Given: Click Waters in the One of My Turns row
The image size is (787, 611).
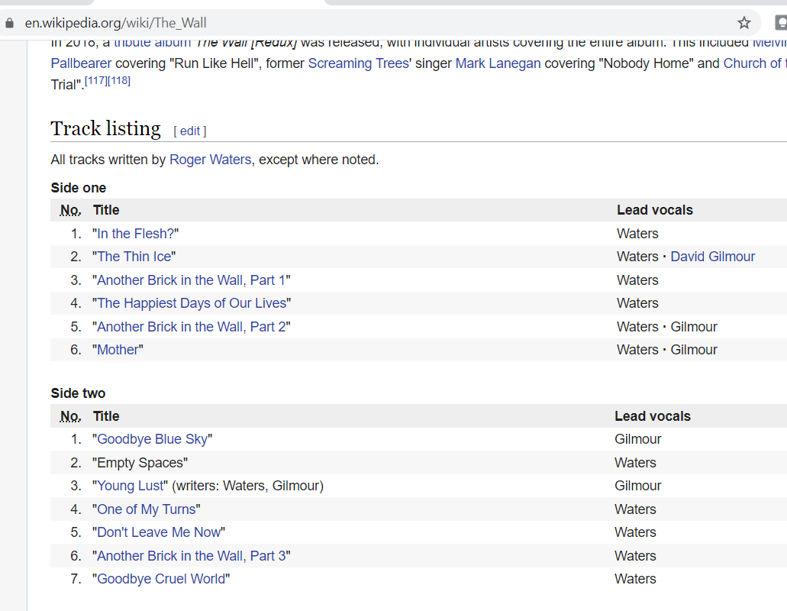Looking at the screenshot, I should [635, 509].
